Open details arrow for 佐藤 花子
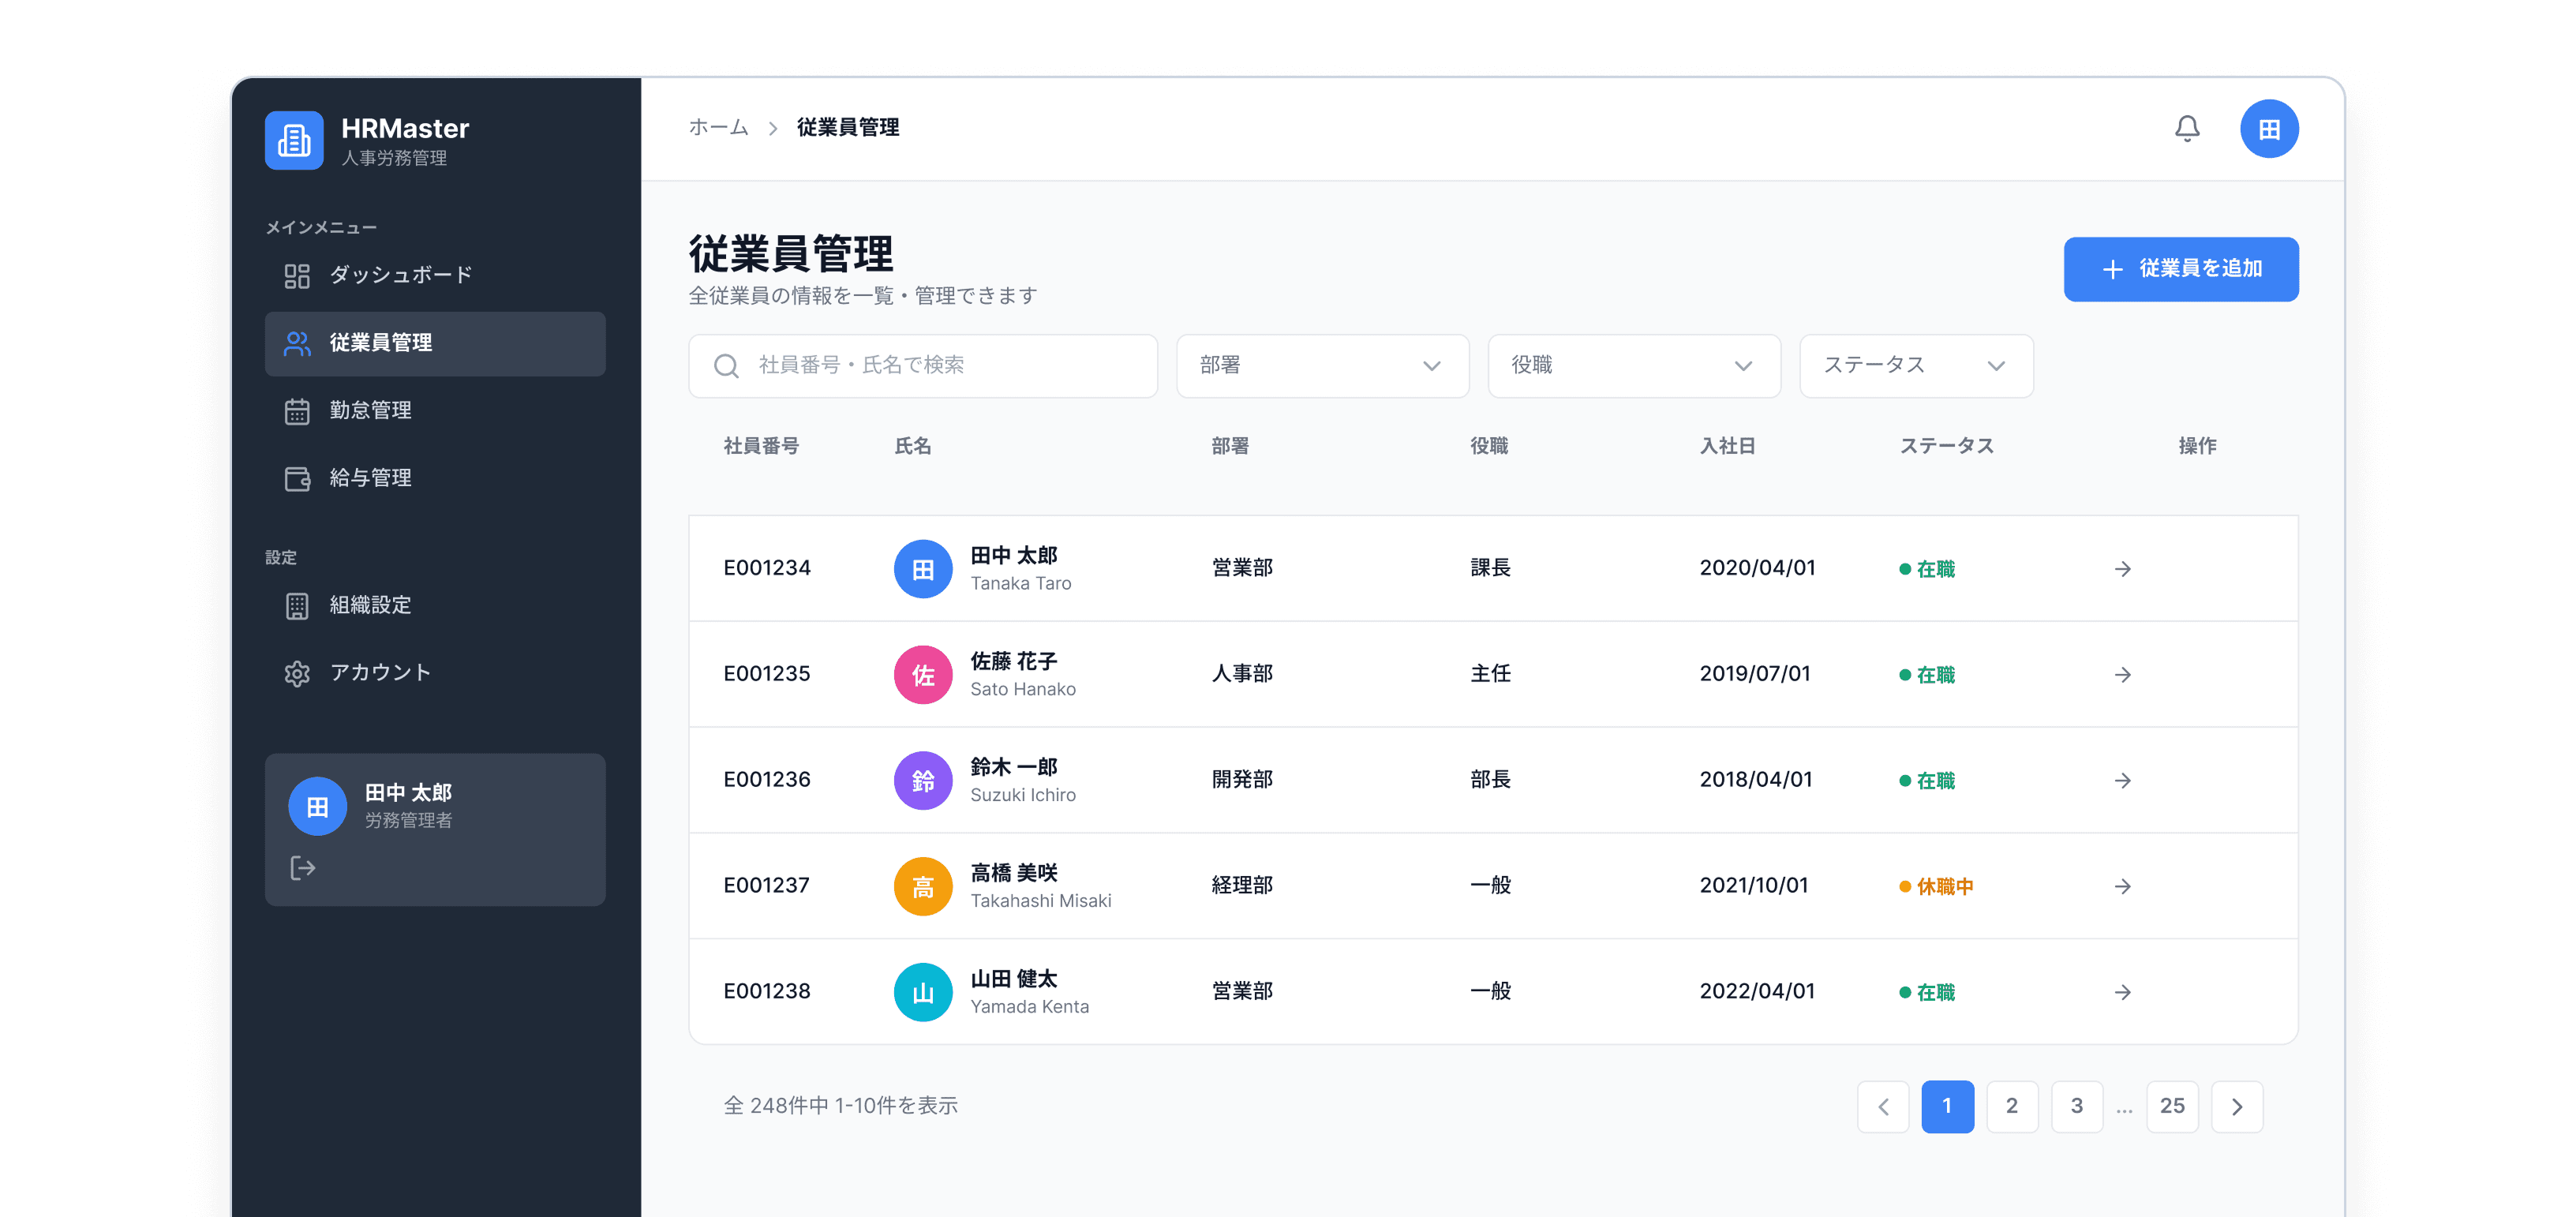 (2123, 674)
